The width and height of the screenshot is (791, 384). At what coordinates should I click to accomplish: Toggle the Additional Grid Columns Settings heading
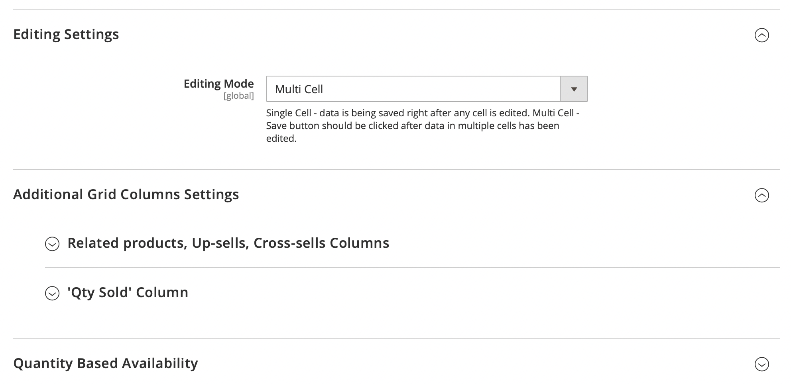(126, 194)
